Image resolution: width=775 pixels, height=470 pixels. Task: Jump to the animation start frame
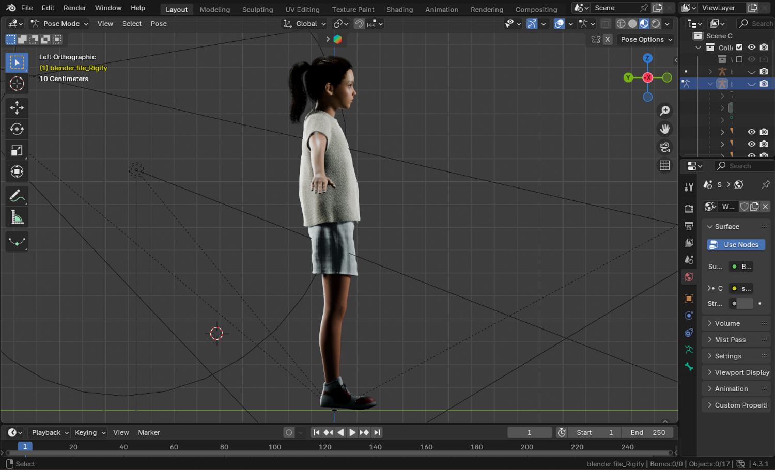pyautogui.click(x=316, y=433)
